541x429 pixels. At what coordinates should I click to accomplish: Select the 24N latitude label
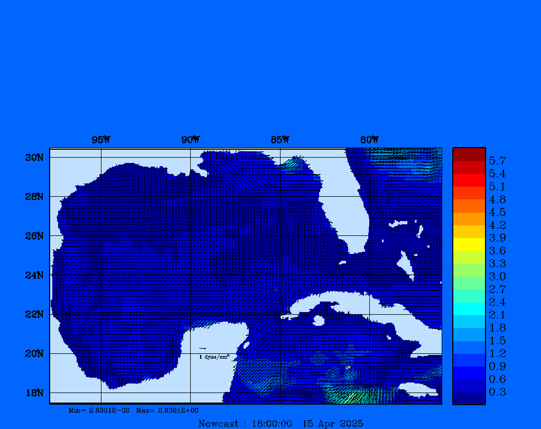[x=33, y=275]
